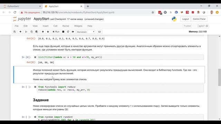Go back in browser history
The image size is (221, 124).
click(4, 12)
